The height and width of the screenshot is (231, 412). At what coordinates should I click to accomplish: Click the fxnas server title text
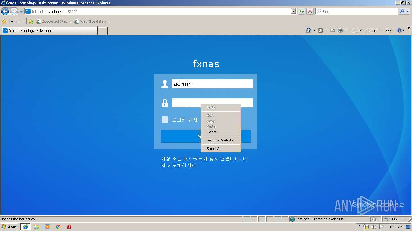tap(206, 64)
